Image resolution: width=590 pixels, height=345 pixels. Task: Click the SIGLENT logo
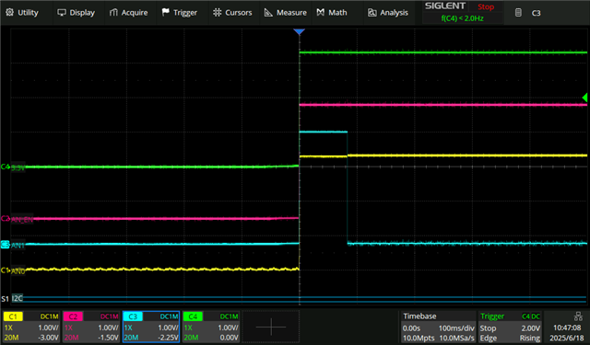tap(445, 6)
